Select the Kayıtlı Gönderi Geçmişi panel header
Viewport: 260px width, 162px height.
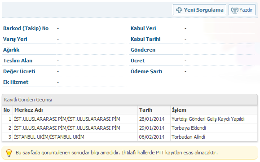[x=130, y=100]
